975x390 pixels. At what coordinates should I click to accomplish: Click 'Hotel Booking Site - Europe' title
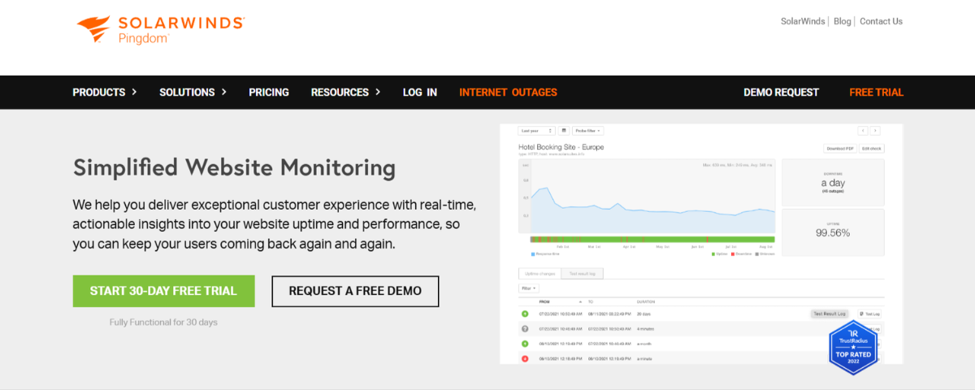click(x=561, y=147)
